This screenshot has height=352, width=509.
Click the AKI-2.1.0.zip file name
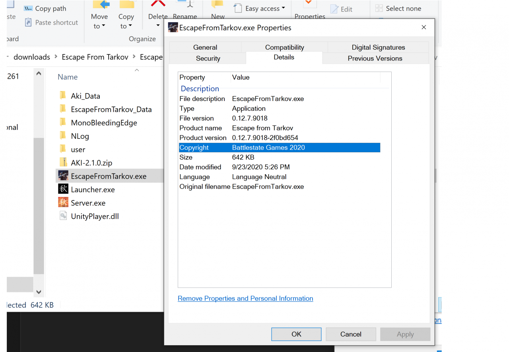tap(91, 163)
